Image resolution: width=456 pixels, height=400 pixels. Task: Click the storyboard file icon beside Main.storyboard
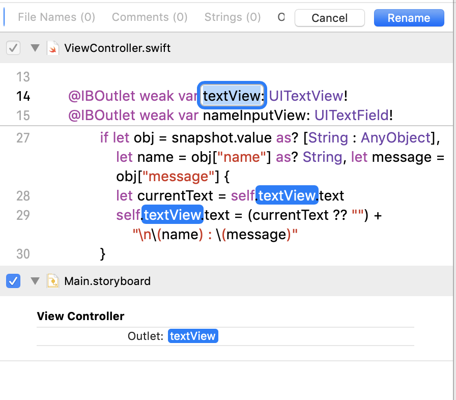(x=53, y=281)
